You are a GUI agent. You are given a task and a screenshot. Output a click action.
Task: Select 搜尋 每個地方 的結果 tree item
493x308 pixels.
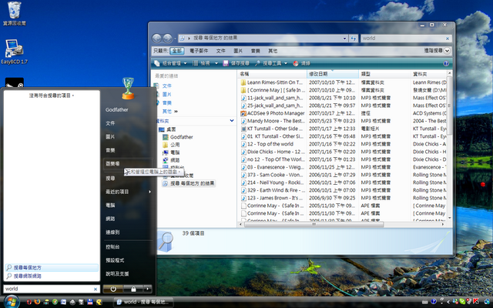pos(189,183)
